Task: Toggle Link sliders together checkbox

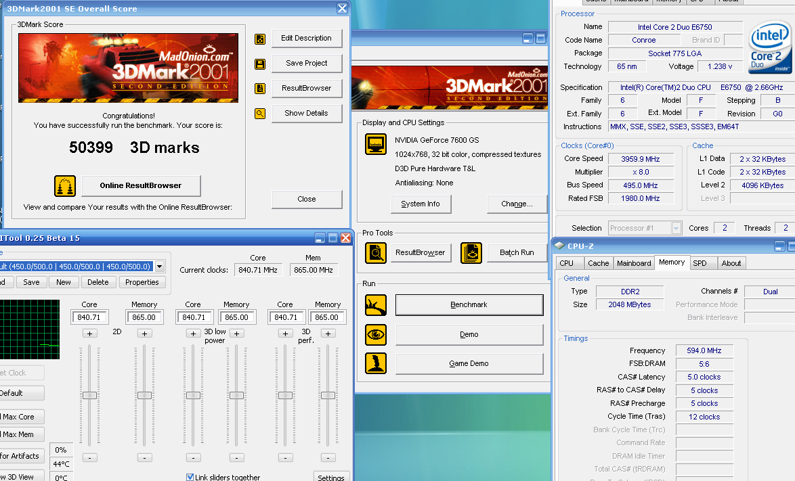Action: tap(190, 477)
